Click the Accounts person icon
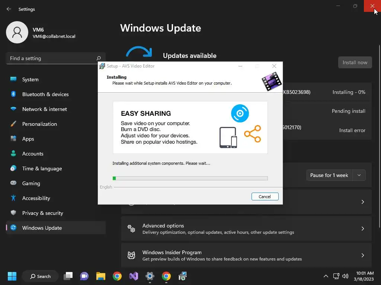Viewport: 381px width, 285px height. point(13,153)
